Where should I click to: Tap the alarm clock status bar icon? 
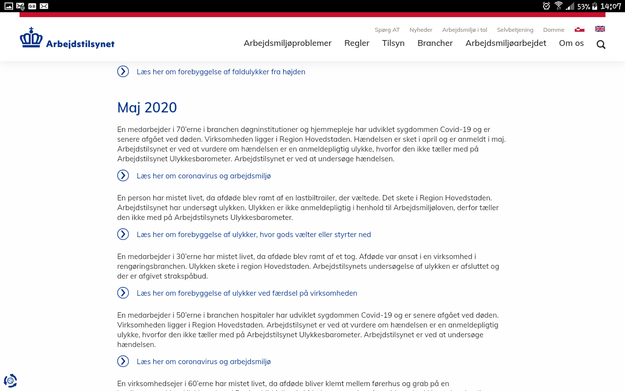[546, 6]
